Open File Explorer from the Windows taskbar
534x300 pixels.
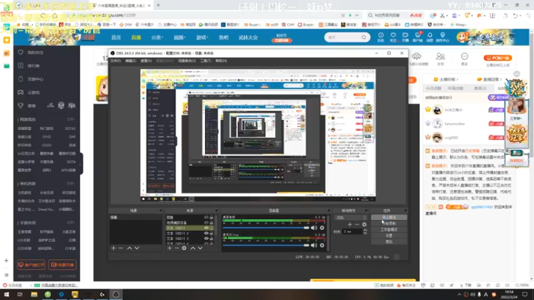[x=34, y=294]
